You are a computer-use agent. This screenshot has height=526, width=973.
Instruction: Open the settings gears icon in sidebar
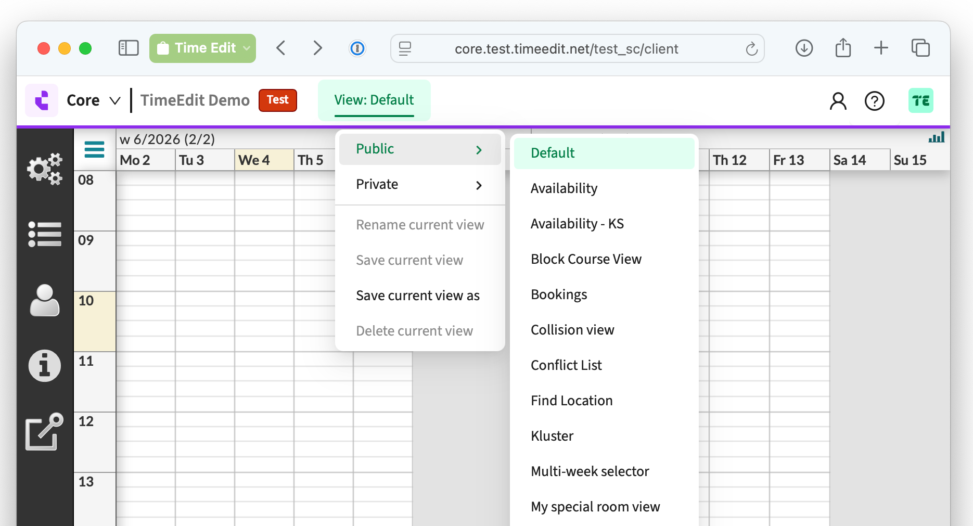pyautogui.click(x=45, y=169)
